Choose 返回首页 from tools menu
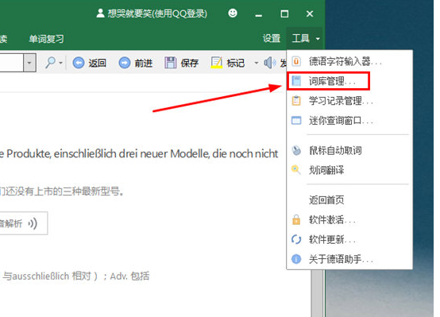This screenshot has width=440, height=317. tap(349, 200)
